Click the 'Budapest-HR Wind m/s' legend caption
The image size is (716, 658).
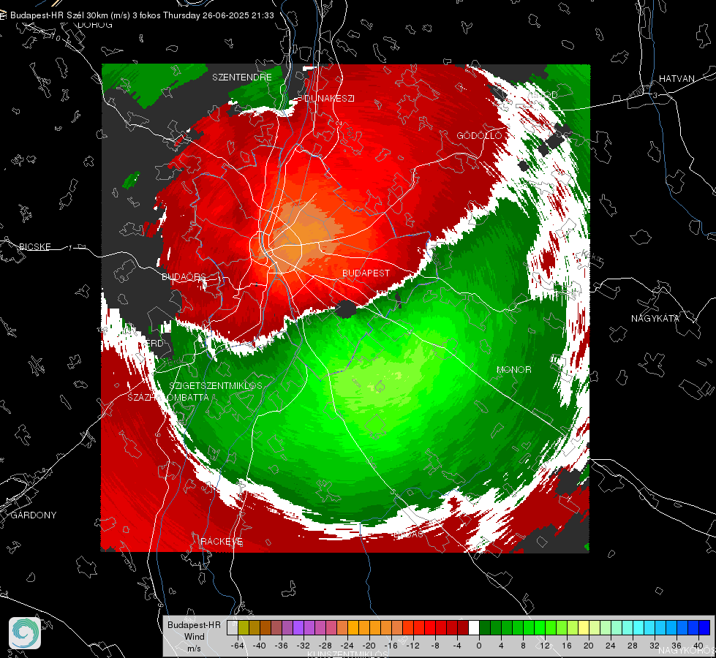click(194, 636)
